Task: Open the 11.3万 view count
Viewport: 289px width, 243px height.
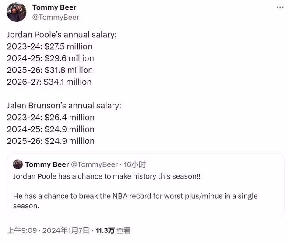Action: [x=105, y=230]
